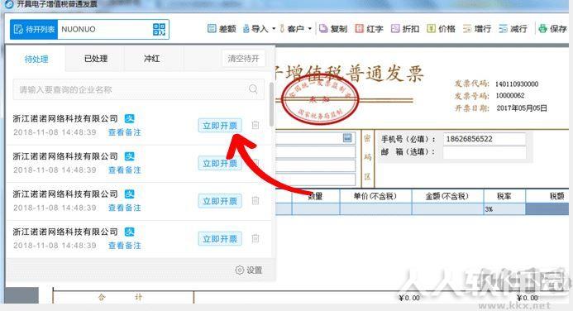This screenshot has width=573, height=311.
Task: Click the NUONUO text field
Action: tap(104, 29)
